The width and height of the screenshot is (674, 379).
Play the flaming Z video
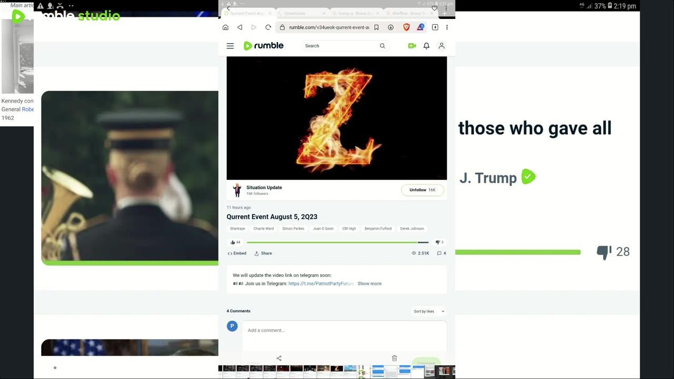[336, 118]
